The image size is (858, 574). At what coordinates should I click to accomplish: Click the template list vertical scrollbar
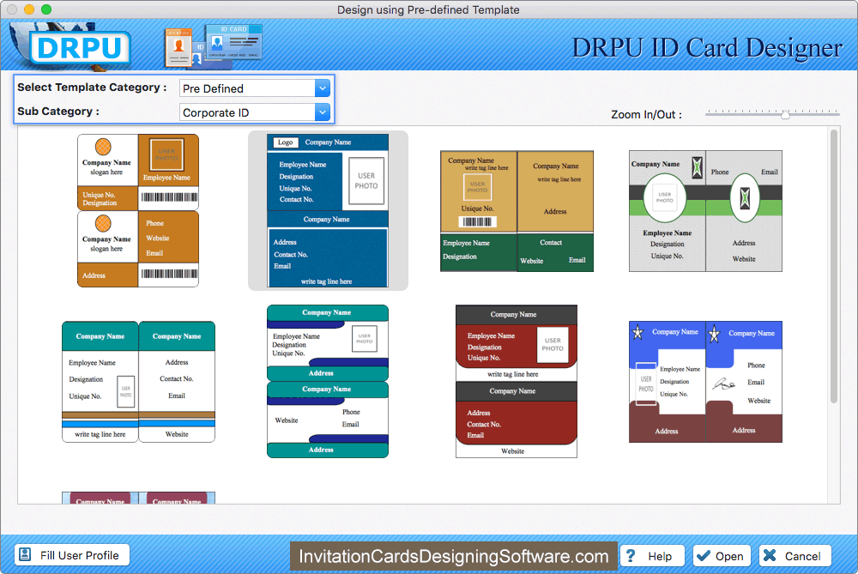click(834, 267)
